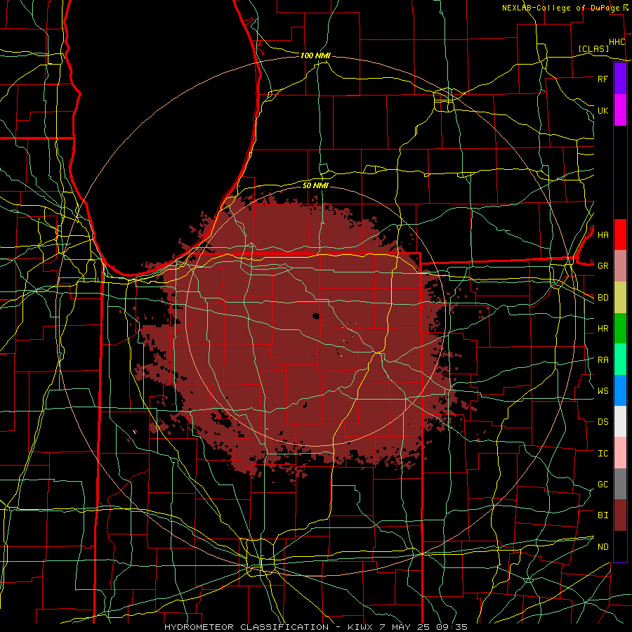This screenshot has height=632, width=632.
Task: Click the black radar site hole in echo
Action: [x=316, y=316]
